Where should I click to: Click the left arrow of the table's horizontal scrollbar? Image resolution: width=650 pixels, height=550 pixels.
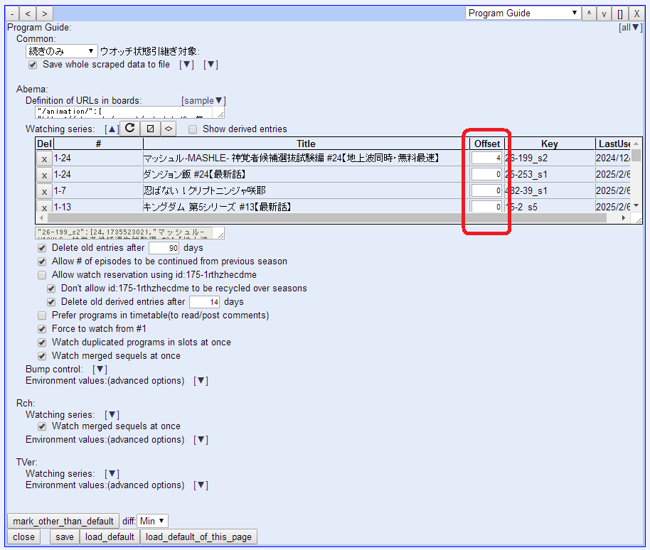(41, 218)
